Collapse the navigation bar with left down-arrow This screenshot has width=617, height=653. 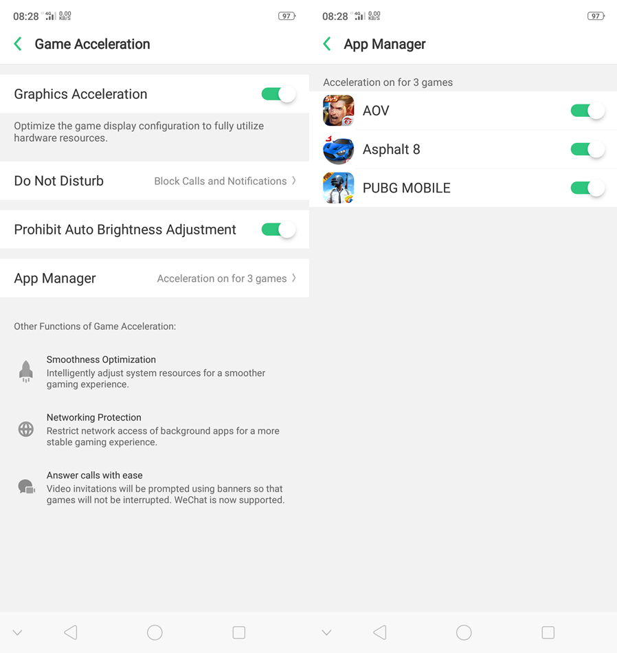[x=17, y=632]
